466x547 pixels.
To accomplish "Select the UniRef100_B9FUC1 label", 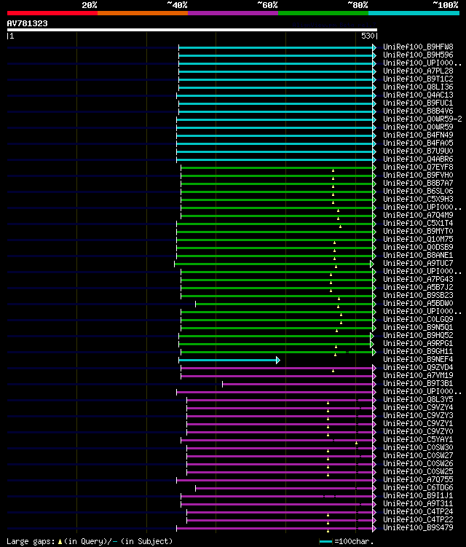I will tap(418, 103).
